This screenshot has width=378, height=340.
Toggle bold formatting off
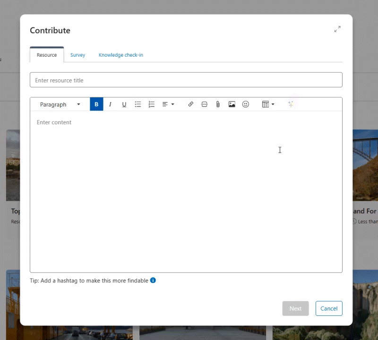point(96,104)
